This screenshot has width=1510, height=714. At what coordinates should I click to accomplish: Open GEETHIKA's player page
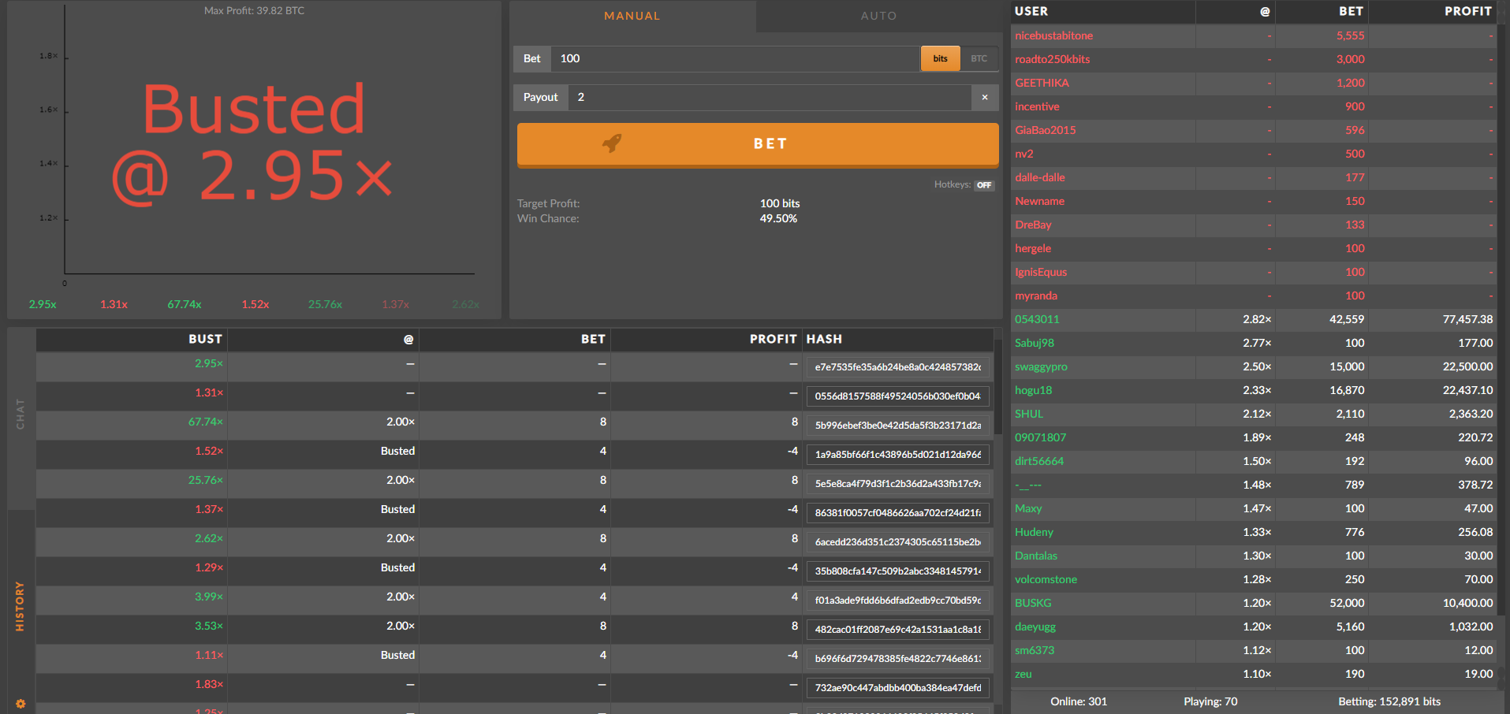(1042, 83)
